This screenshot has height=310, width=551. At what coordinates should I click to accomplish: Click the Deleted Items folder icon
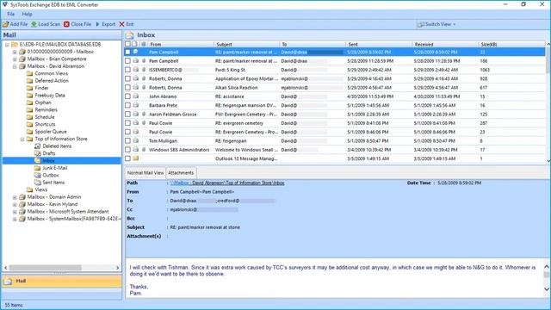[37, 146]
